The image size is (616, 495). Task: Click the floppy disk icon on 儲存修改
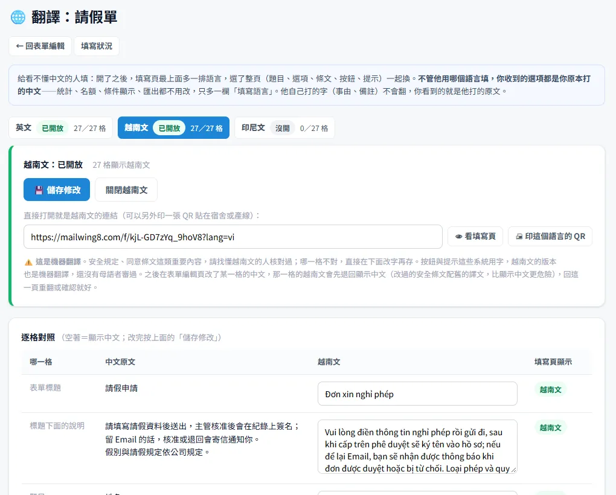tap(39, 190)
